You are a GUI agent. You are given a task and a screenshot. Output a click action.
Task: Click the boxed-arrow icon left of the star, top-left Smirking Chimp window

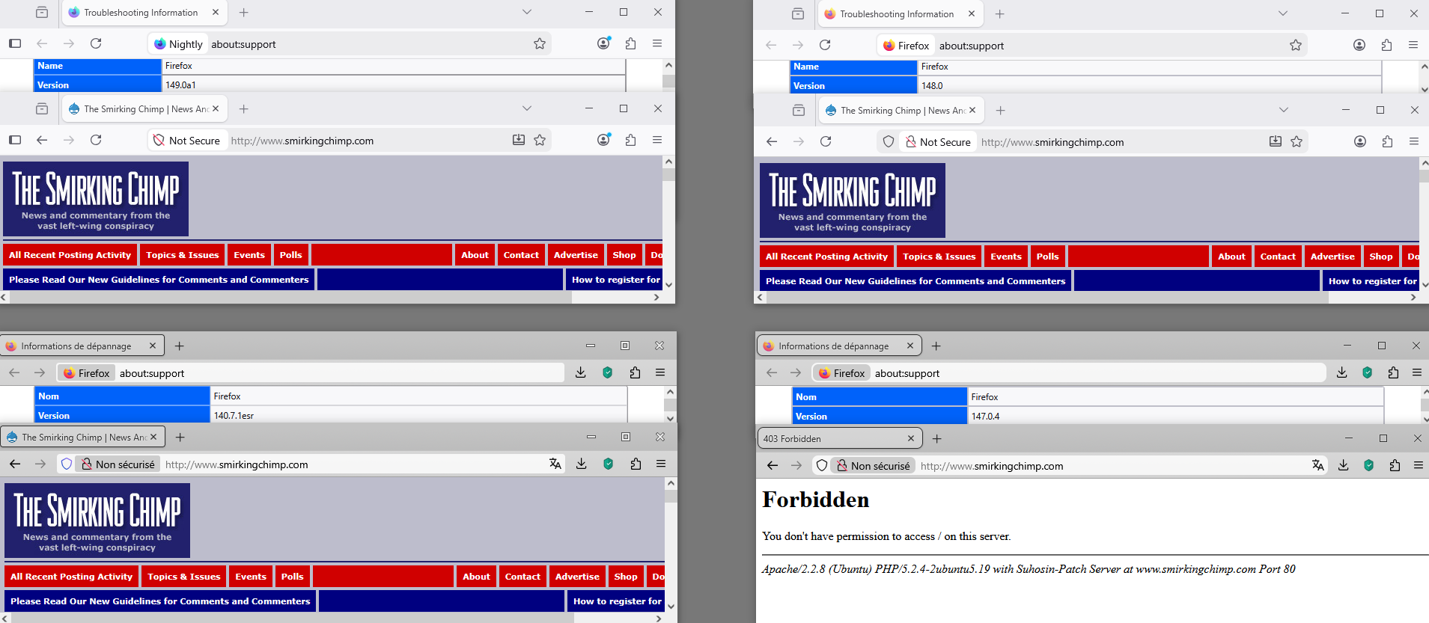click(x=518, y=140)
